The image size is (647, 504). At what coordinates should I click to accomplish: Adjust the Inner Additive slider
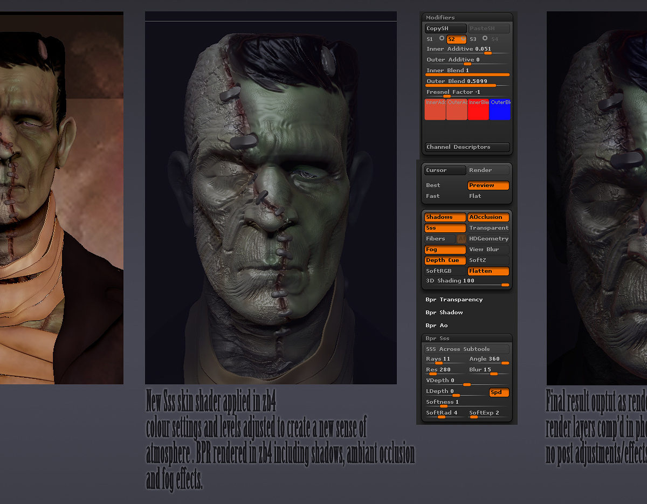tap(467, 50)
